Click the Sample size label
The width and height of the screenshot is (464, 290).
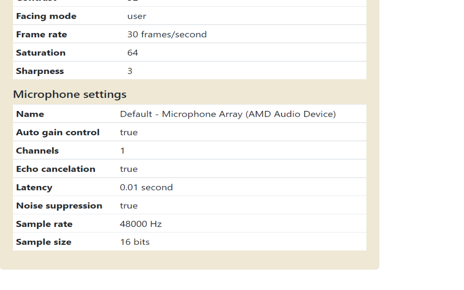[43, 242]
